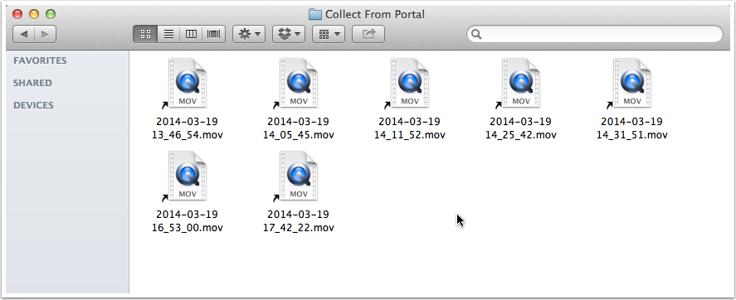The image size is (736, 300).
Task: Click the file name 2014-03-19 17_42_22.mov
Action: (x=298, y=221)
